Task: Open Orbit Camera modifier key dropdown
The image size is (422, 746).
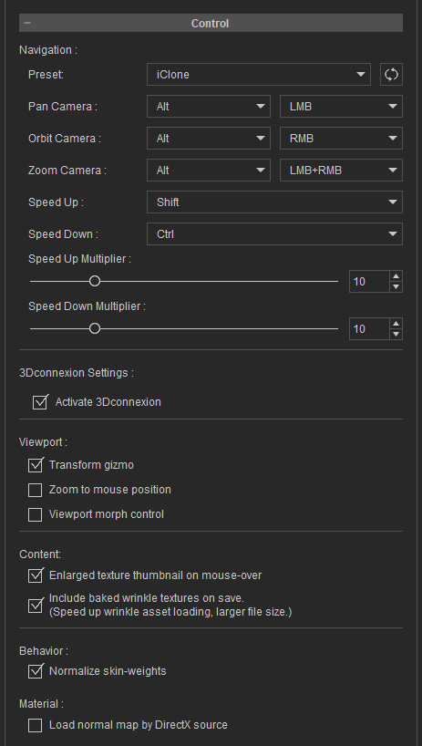Action: point(209,139)
